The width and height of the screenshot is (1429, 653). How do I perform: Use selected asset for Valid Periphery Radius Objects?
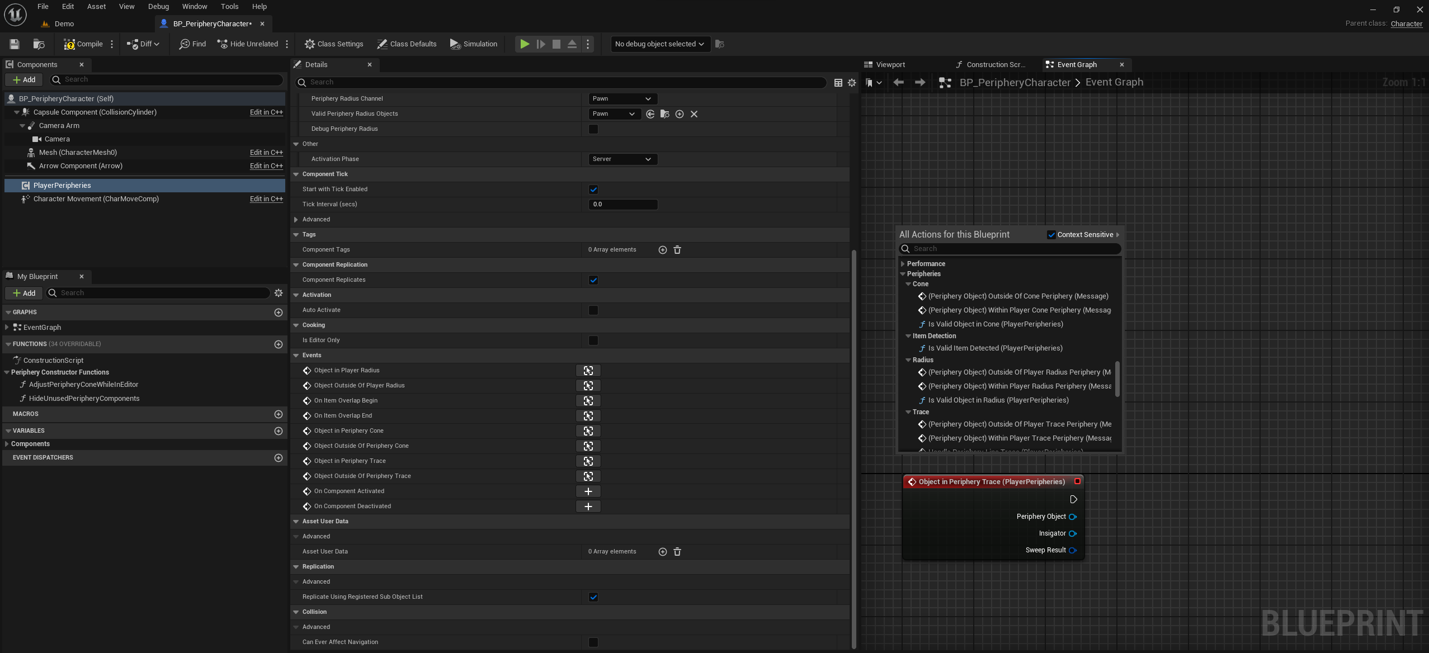click(650, 114)
